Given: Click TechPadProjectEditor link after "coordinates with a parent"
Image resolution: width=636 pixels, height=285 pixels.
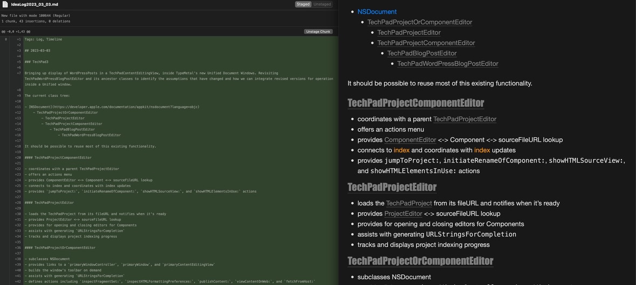Looking at the screenshot, I should pos(465,119).
